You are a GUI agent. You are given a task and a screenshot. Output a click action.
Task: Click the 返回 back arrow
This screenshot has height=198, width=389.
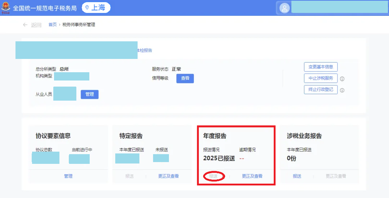click(25, 25)
